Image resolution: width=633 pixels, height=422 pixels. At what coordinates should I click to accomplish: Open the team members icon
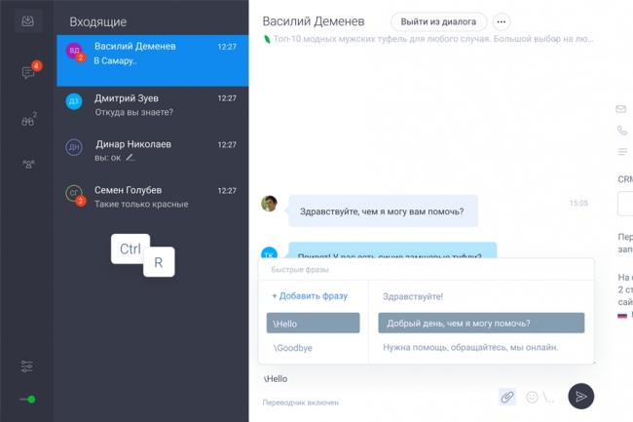click(x=28, y=164)
